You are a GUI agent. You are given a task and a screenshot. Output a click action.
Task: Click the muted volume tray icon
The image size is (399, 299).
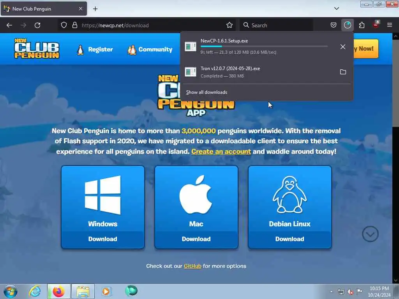coord(350,292)
